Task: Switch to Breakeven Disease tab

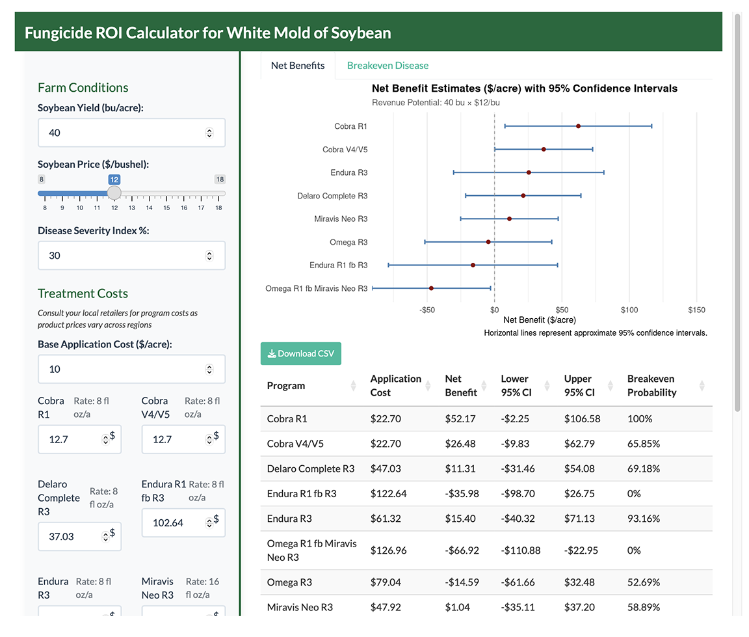Action: click(388, 66)
